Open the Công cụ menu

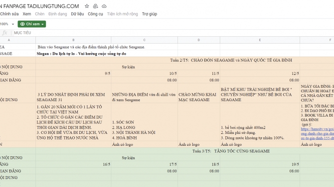coord(95,14)
